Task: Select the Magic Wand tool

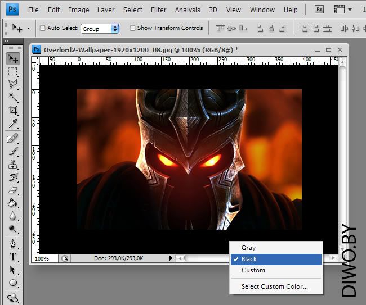Action: tap(13, 97)
